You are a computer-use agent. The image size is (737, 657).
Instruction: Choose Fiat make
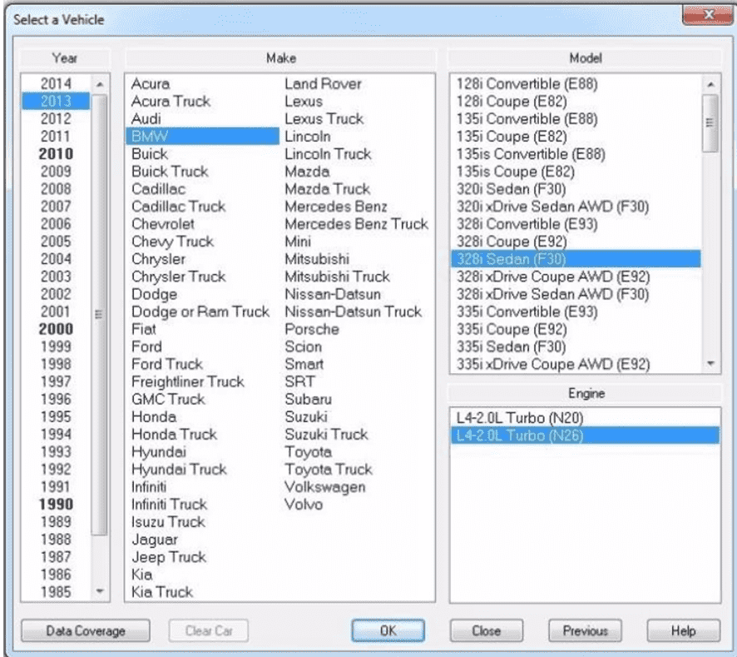click(x=143, y=329)
